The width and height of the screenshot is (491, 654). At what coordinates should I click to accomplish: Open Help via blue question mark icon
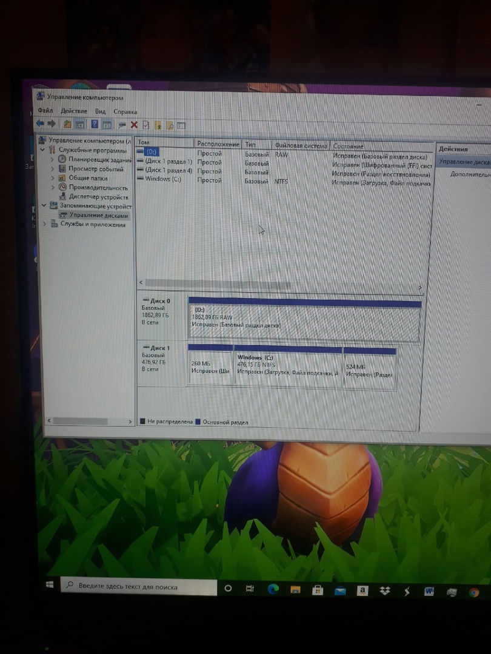[95, 124]
